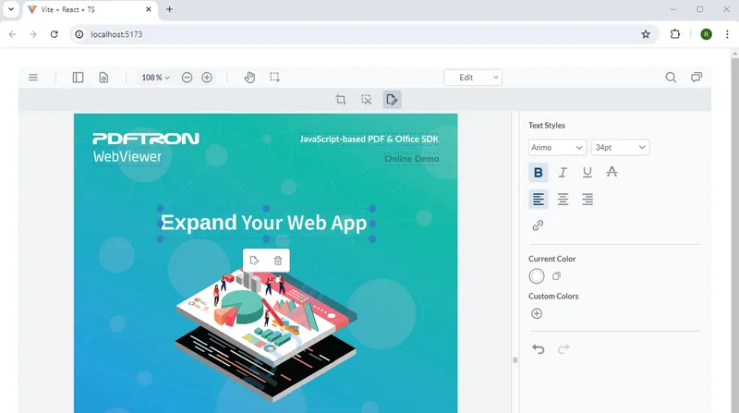Image resolution: width=739 pixels, height=413 pixels.
Task: Open the view controls page icon
Action: pos(103,78)
